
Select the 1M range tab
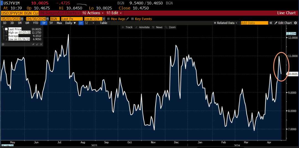pos(19,23)
